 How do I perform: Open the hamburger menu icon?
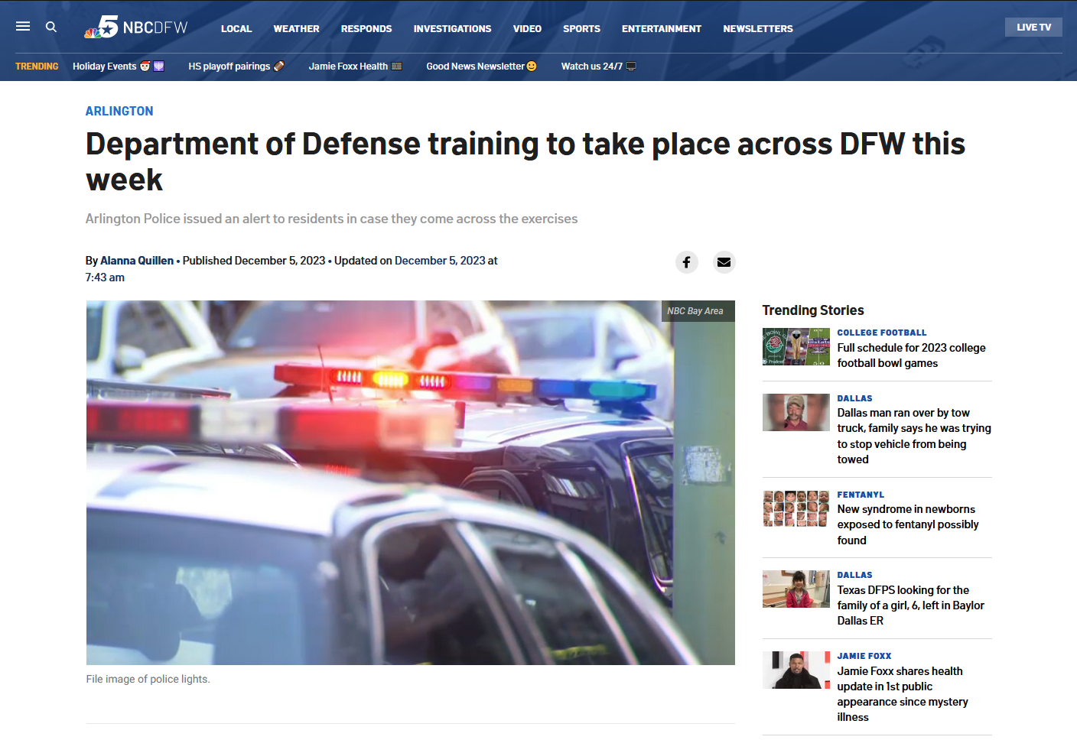coord(23,27)
